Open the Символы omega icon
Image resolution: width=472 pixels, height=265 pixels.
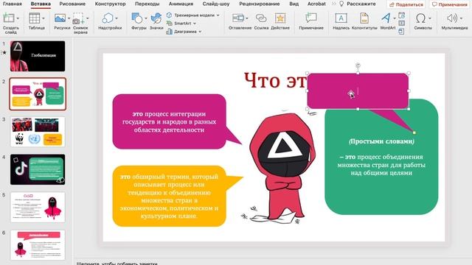point(420,18)
